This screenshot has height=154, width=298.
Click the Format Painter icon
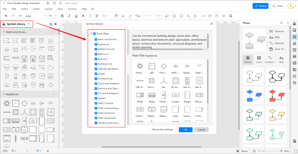pos(20,16)
